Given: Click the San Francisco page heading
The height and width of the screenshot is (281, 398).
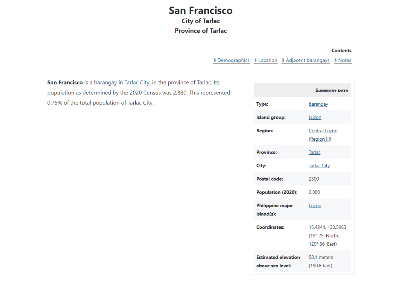Looking at the screenshot, I should [x=201, y=11].
